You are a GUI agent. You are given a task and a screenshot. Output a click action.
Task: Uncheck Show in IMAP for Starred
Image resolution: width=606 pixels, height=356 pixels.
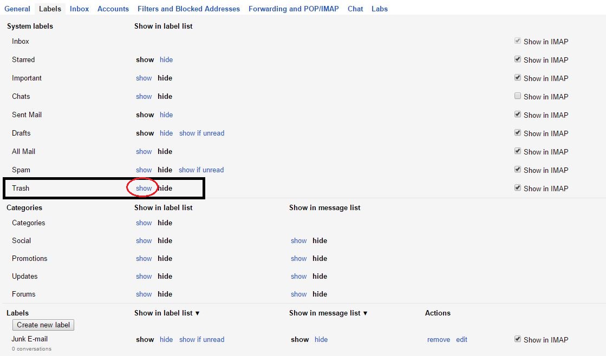(x=518, y=59)
